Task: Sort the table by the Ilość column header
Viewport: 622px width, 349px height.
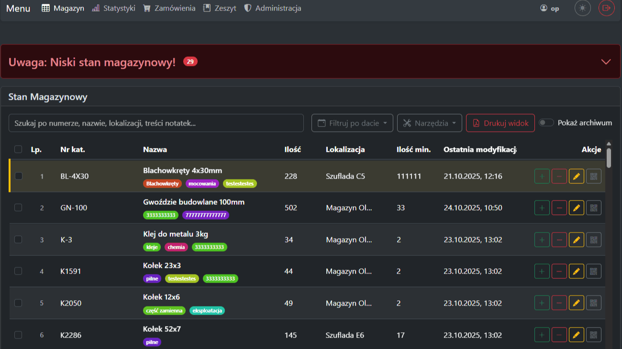Action: pyautogui.click(x=292, y=149)
